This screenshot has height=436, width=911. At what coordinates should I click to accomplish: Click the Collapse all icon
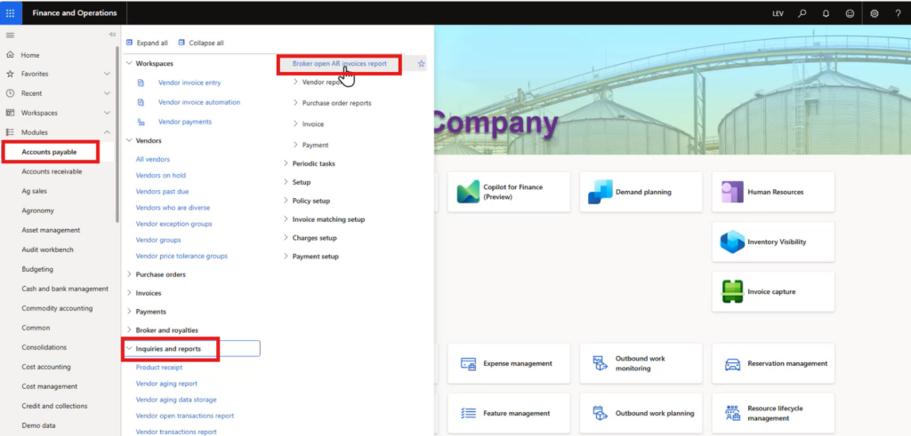[181, 43]
